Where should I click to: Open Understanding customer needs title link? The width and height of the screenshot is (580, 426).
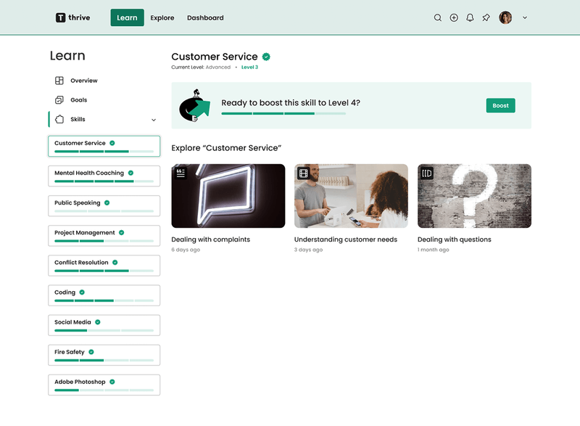(345, 239)
